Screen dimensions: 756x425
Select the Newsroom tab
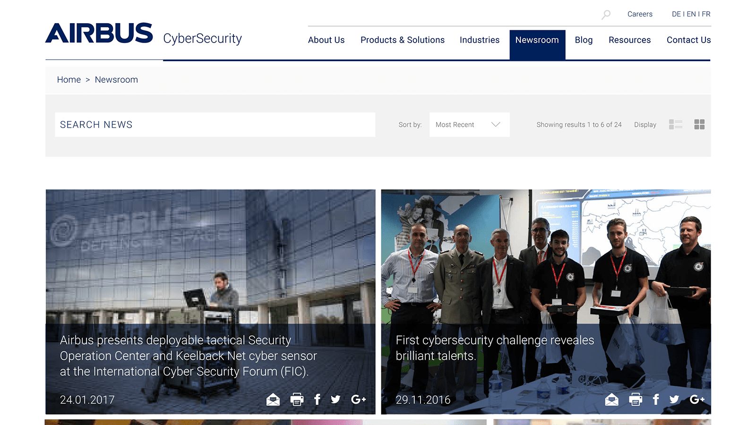(537, 44)
